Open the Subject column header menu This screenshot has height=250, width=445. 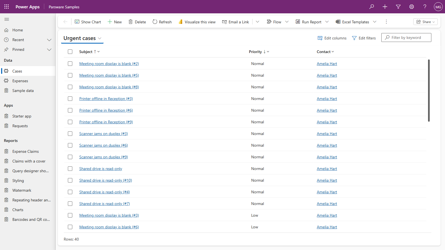[x=89, y=52]
